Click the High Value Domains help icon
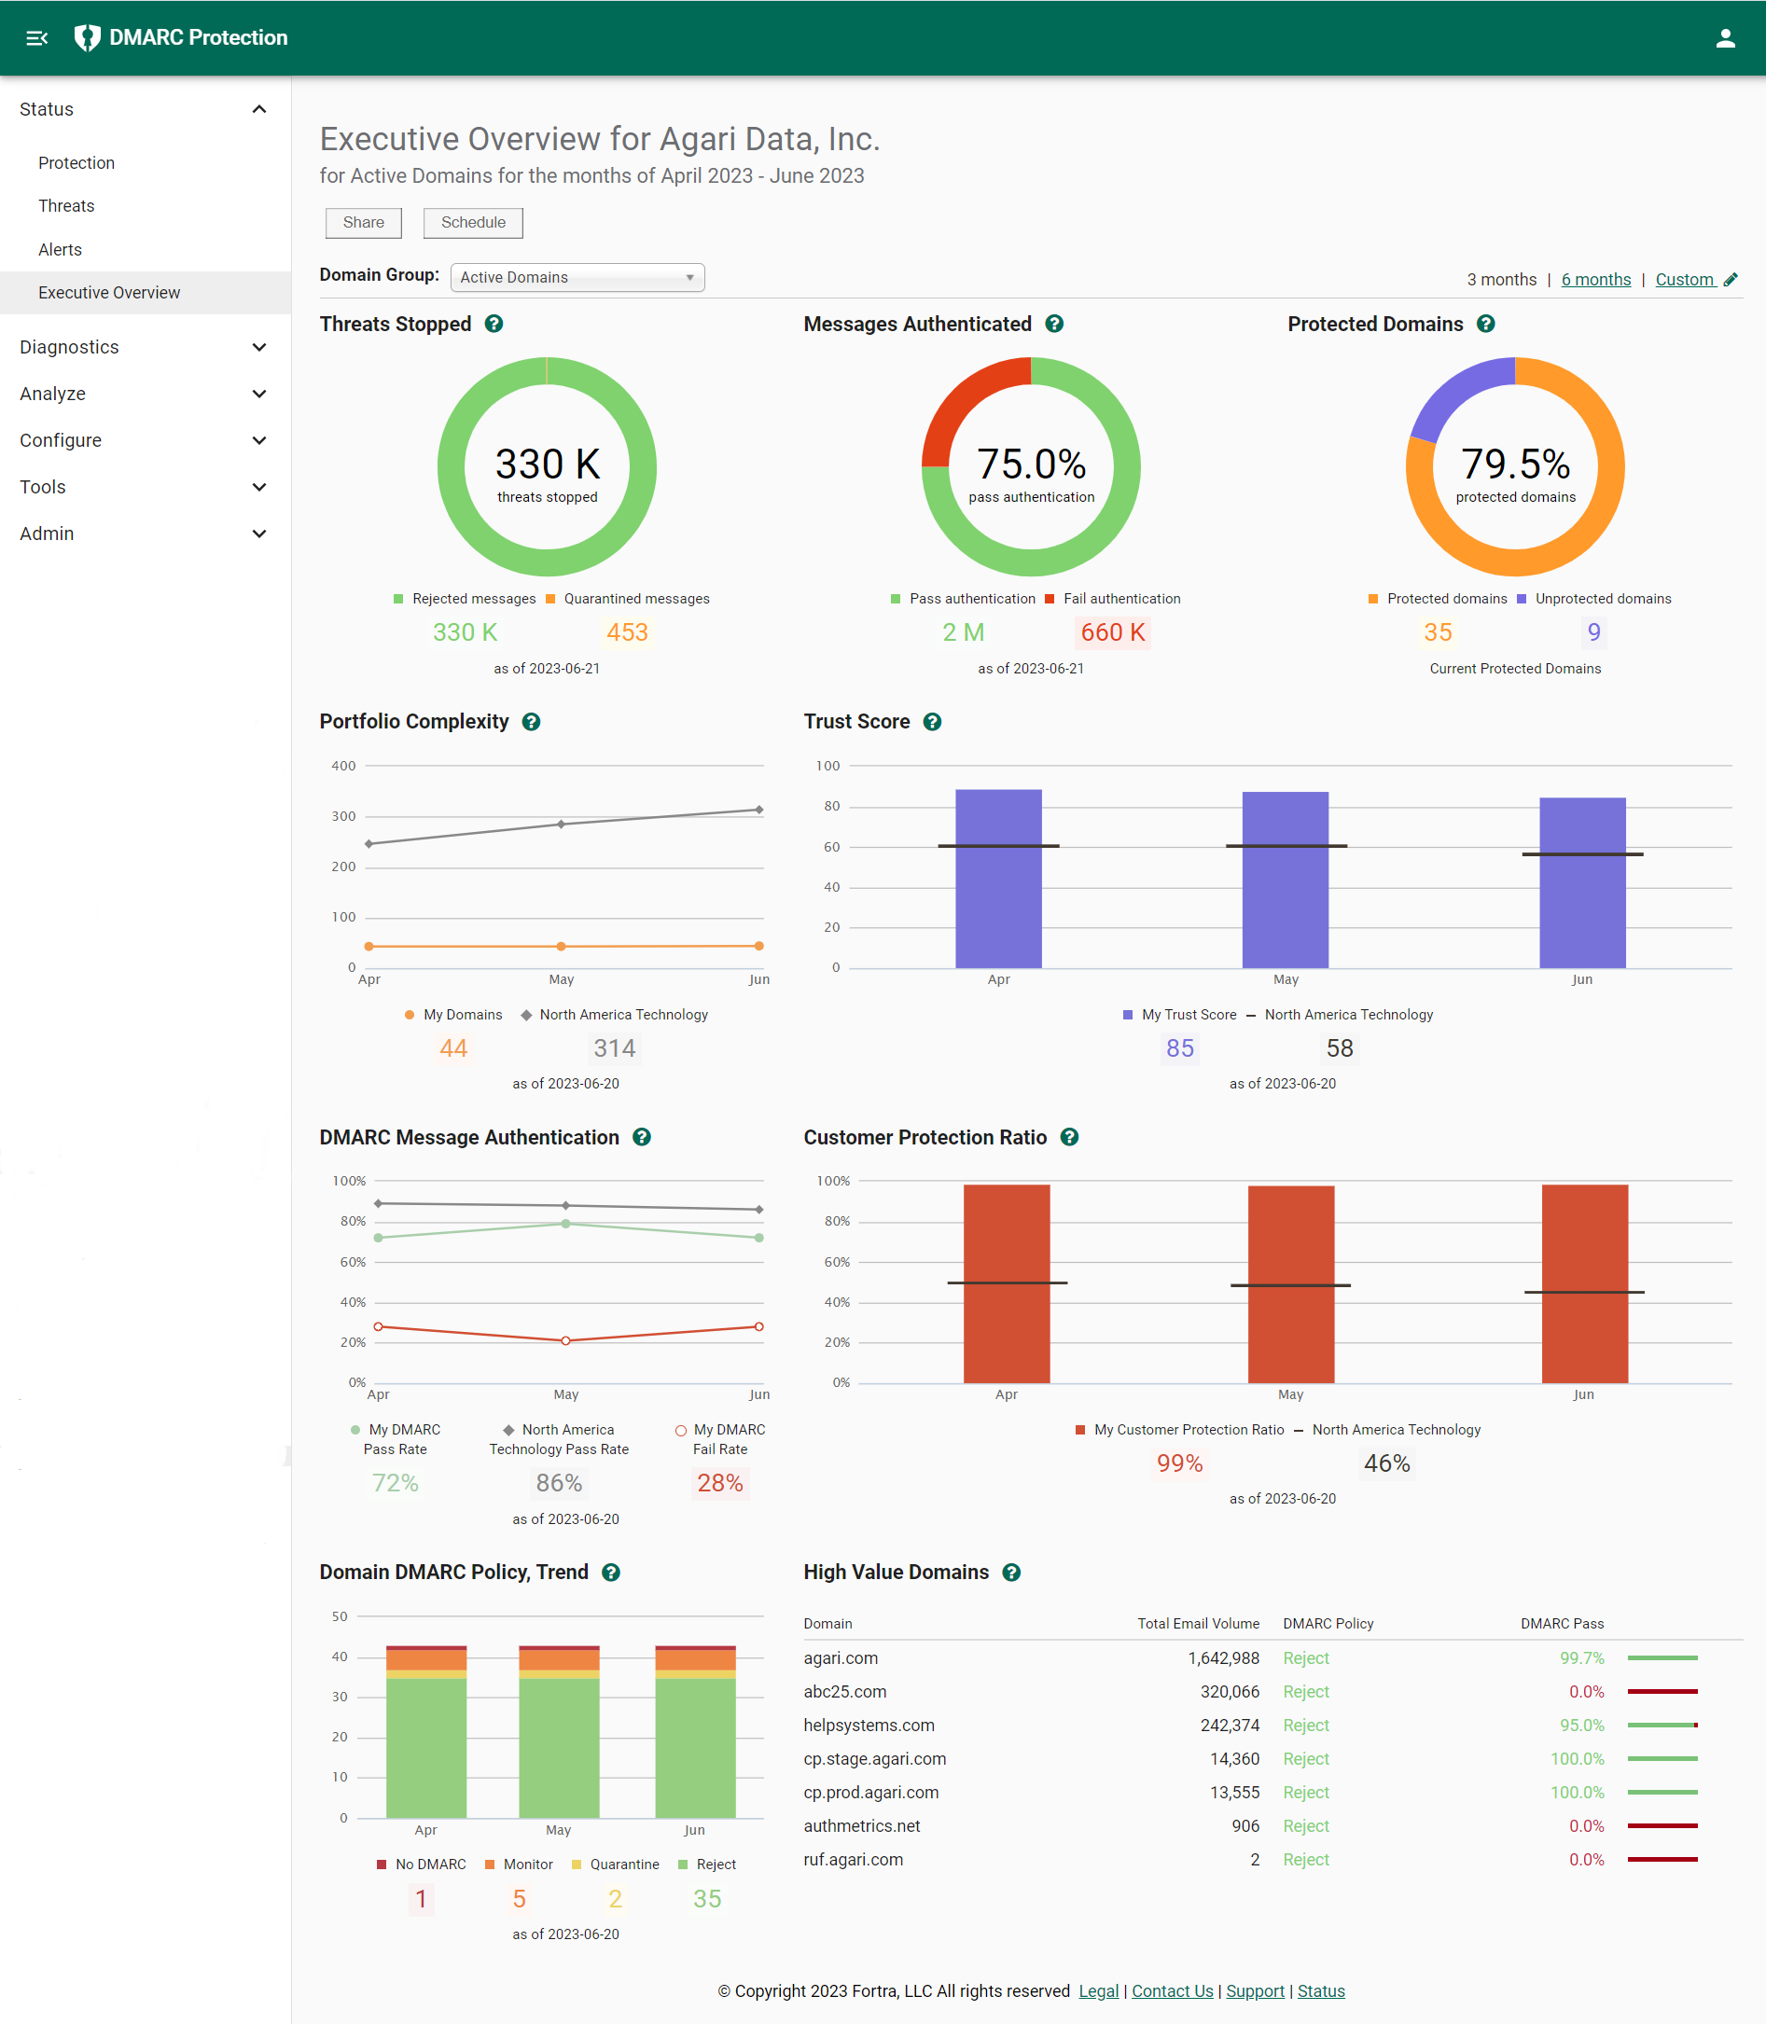 pos(1011,1573)
